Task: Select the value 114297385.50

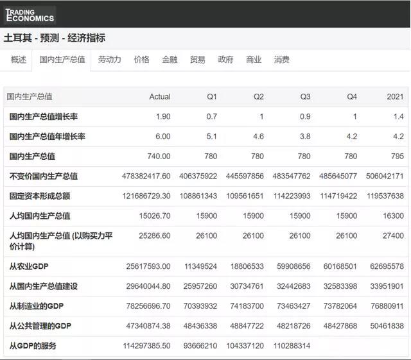Action: point(147,346)
